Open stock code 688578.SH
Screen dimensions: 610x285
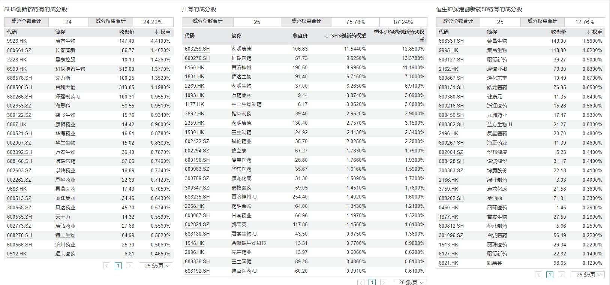click(x=19, y=78)
